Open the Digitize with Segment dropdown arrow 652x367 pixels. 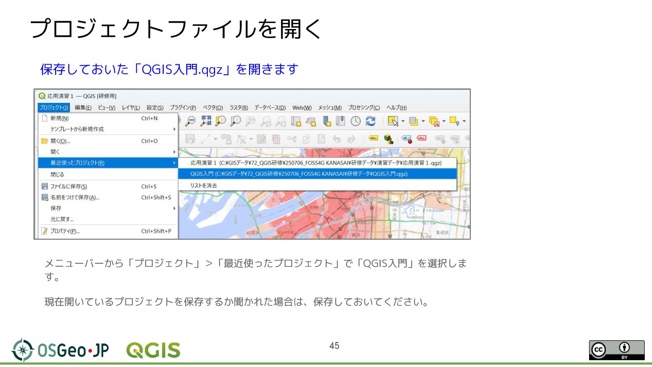[x=216, y=140]
